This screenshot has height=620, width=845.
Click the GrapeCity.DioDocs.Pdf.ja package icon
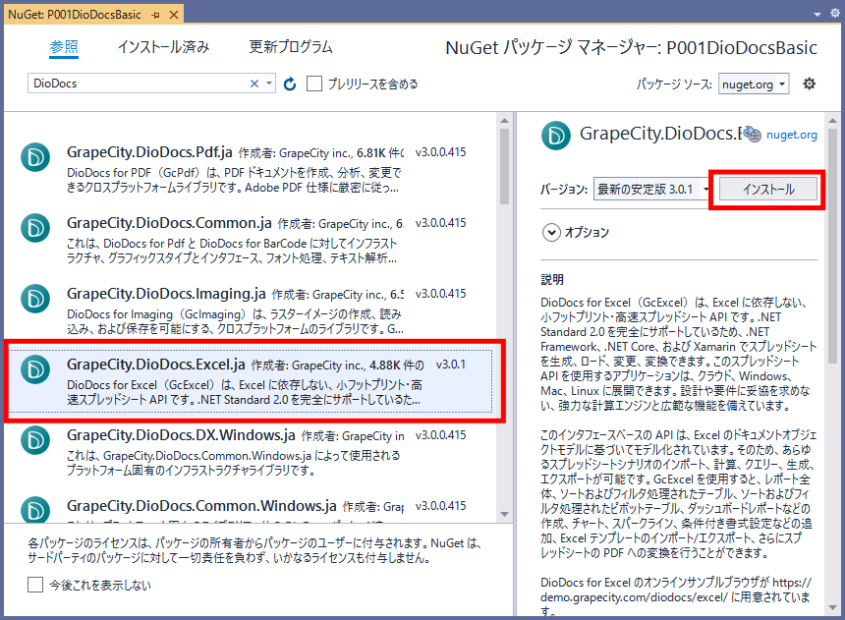(x=35, y=157)
